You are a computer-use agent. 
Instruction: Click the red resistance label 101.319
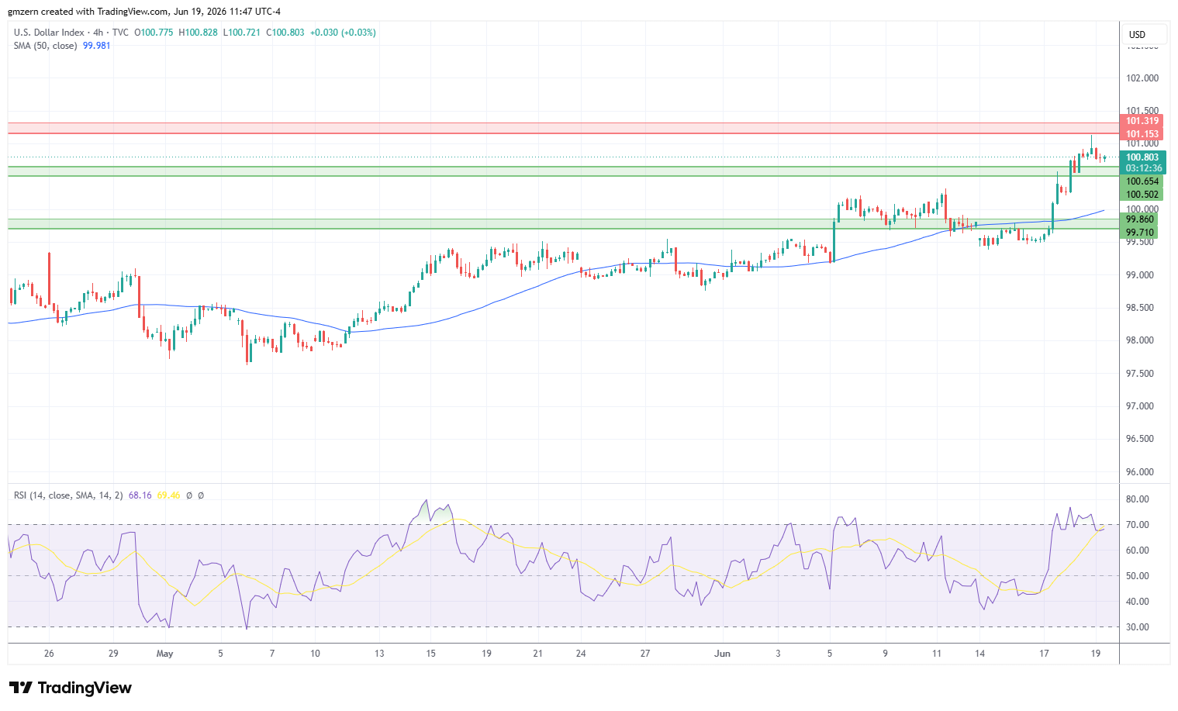point(1142,121)
